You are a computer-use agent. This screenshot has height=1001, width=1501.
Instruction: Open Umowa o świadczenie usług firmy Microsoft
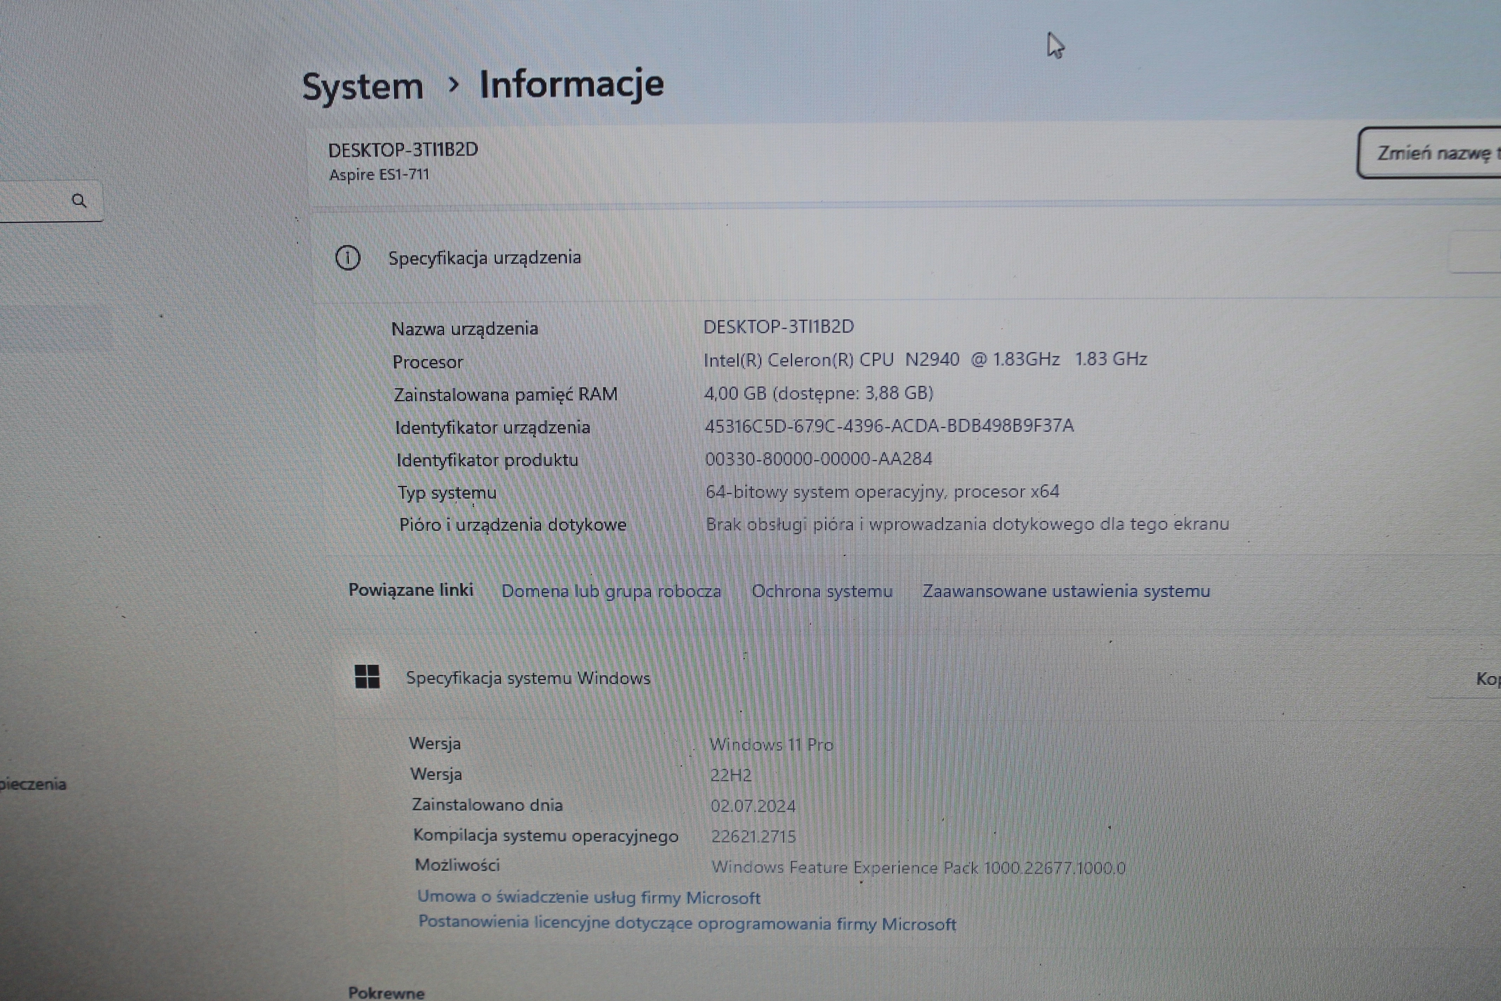point(589,898)
